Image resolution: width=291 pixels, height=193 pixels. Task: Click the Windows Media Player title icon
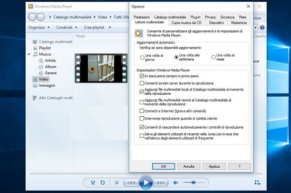tap(31, 7)
